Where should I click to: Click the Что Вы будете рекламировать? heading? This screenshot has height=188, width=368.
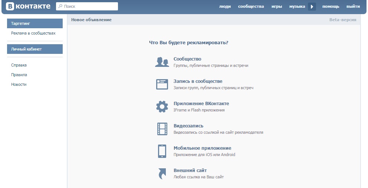tap(189, 43)
